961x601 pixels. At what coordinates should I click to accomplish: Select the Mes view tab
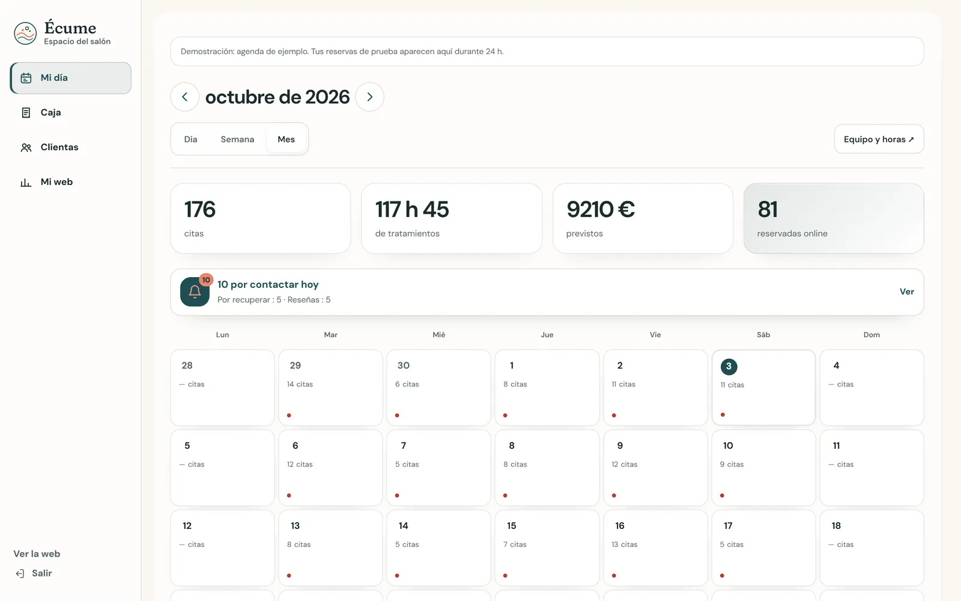pyautogui.click(x=286, y=139)
